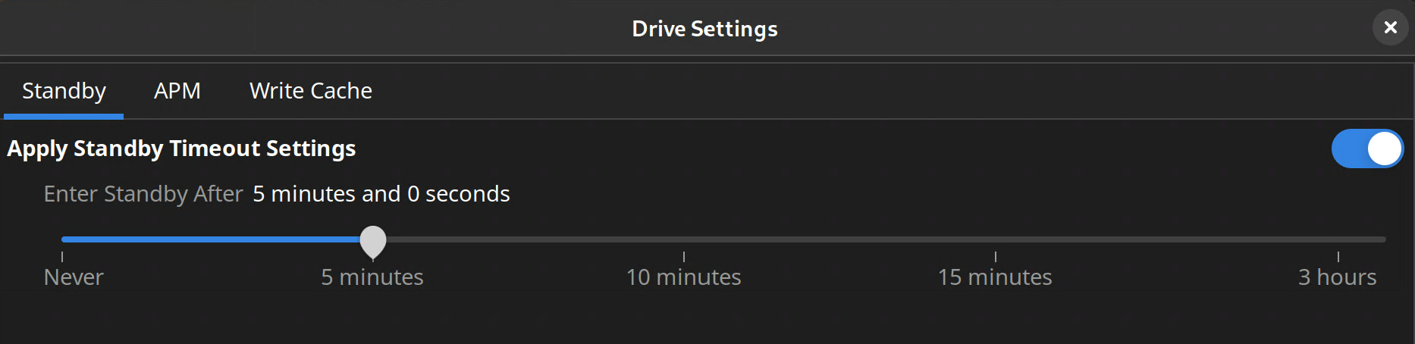This screenshot has width=1415, height=344.
Task: Click the '5 minutes and 0 seconds' value text
Action: click(x=381, y=194)
